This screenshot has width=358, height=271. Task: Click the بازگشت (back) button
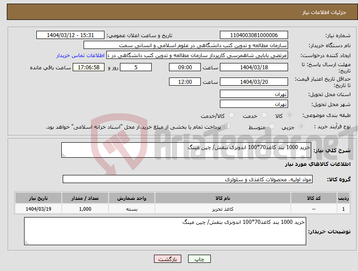click(168, 259)
